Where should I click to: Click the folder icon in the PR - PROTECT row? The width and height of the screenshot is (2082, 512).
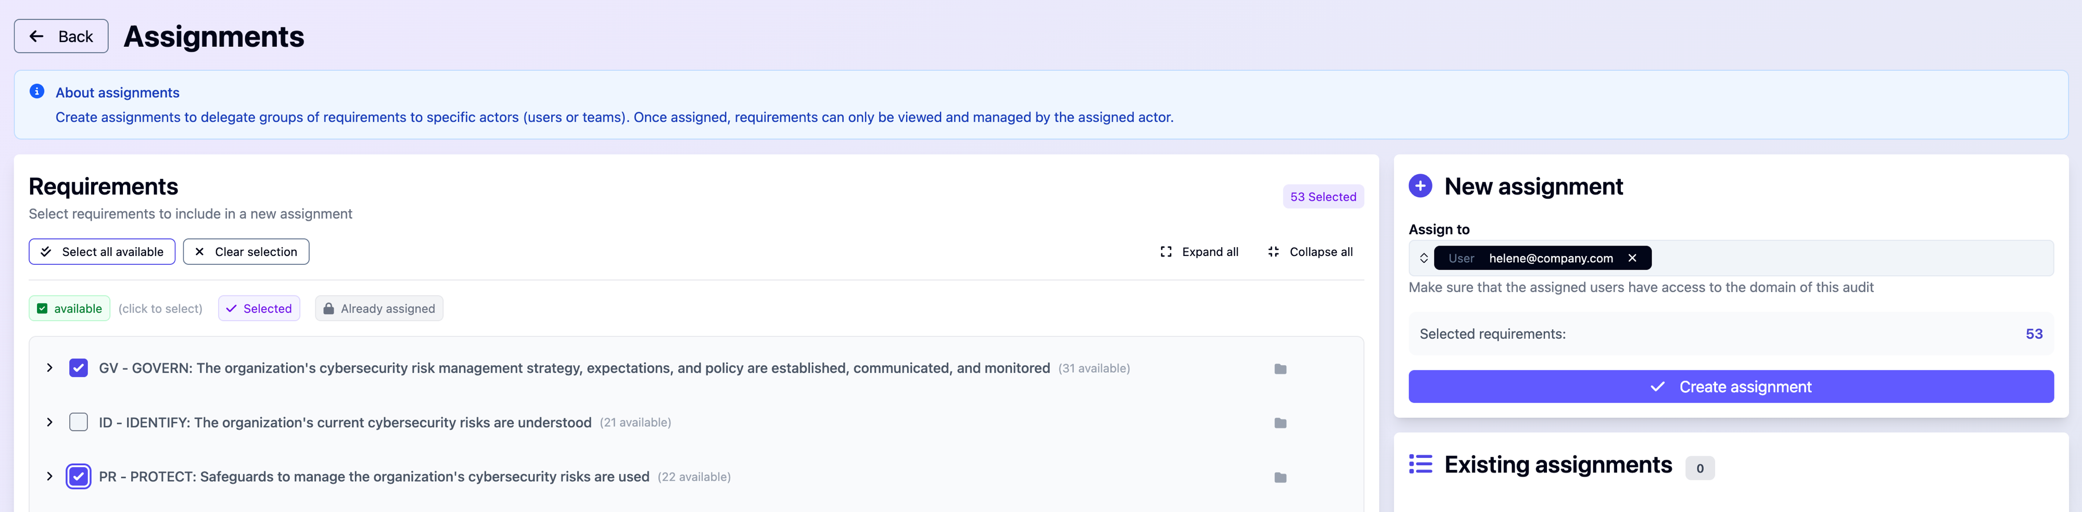click(1280, 477)
